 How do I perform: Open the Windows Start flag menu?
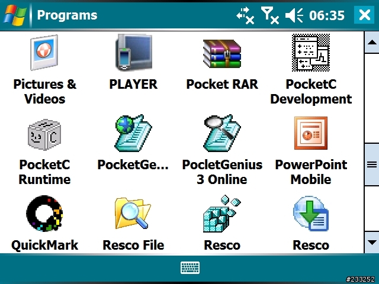pyautogui.click(x=15, y=15)
